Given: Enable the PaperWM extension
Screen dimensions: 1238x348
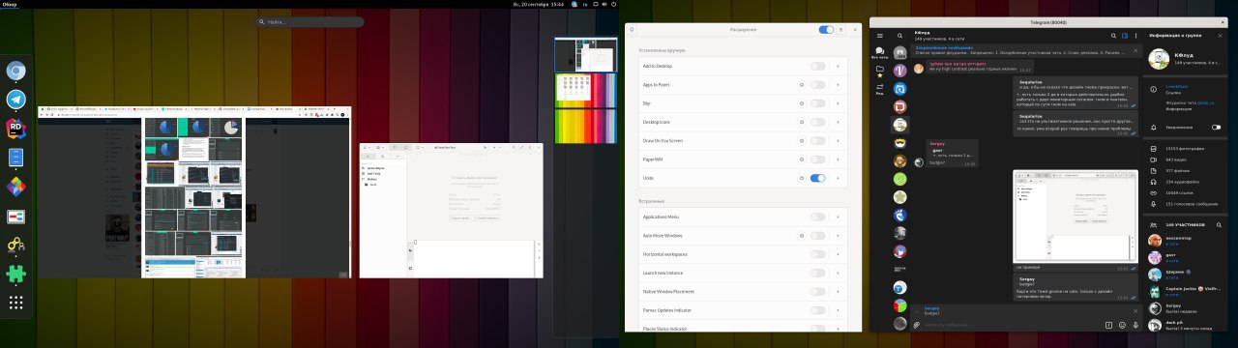Looking at the screenshot, I should (817, 159).
